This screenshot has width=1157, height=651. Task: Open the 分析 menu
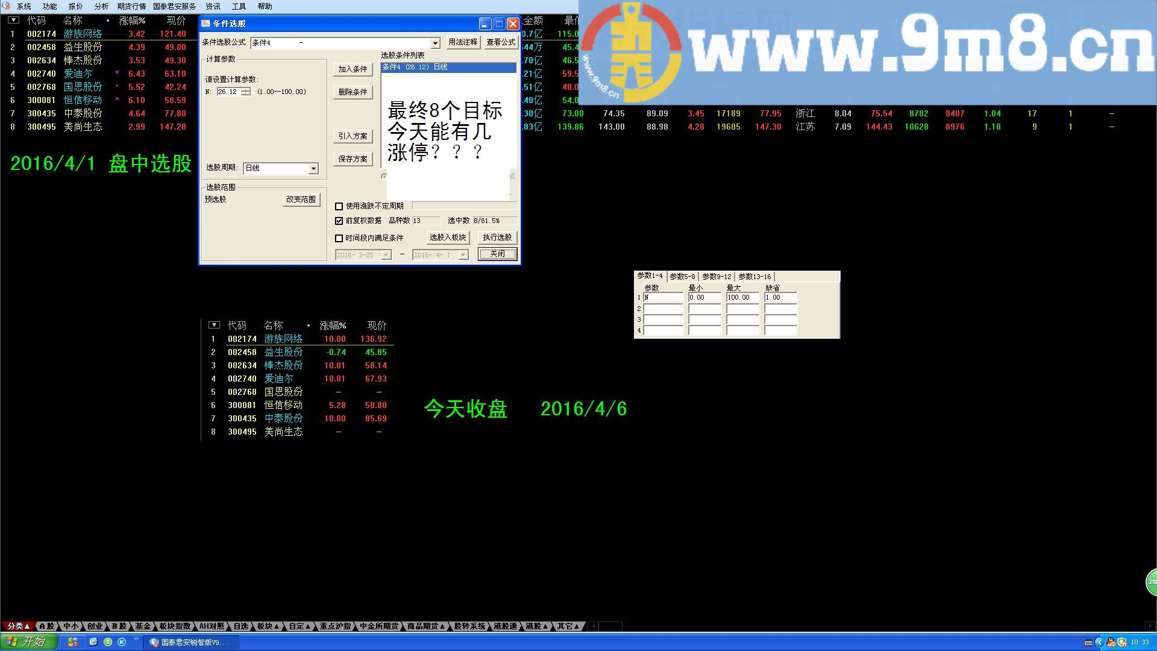coord(101,7)
